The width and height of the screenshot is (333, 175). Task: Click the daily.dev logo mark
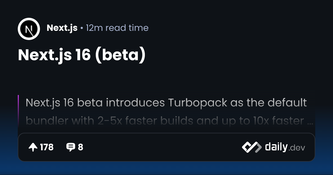(x=251, y=147)
